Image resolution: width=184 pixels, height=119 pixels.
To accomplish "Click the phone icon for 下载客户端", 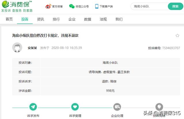I will point(97,6).
